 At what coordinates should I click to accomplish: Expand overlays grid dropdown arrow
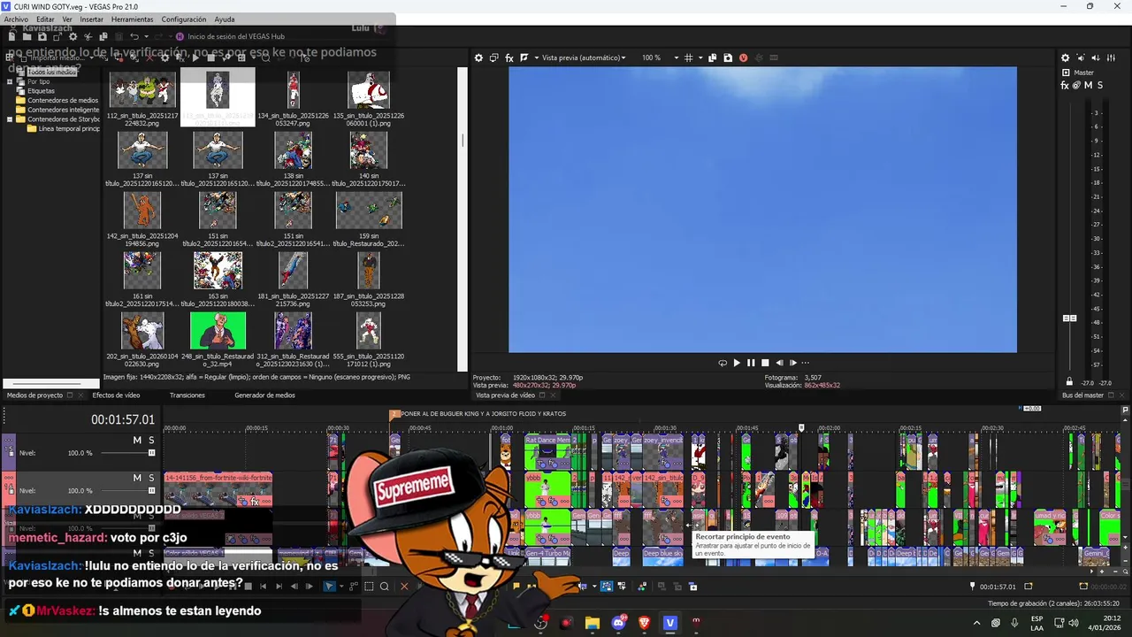(700, 58)
